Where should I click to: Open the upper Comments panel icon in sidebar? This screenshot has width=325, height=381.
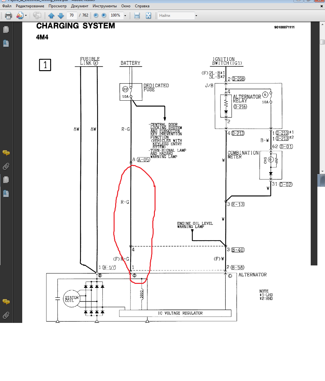tap(6, 153)
